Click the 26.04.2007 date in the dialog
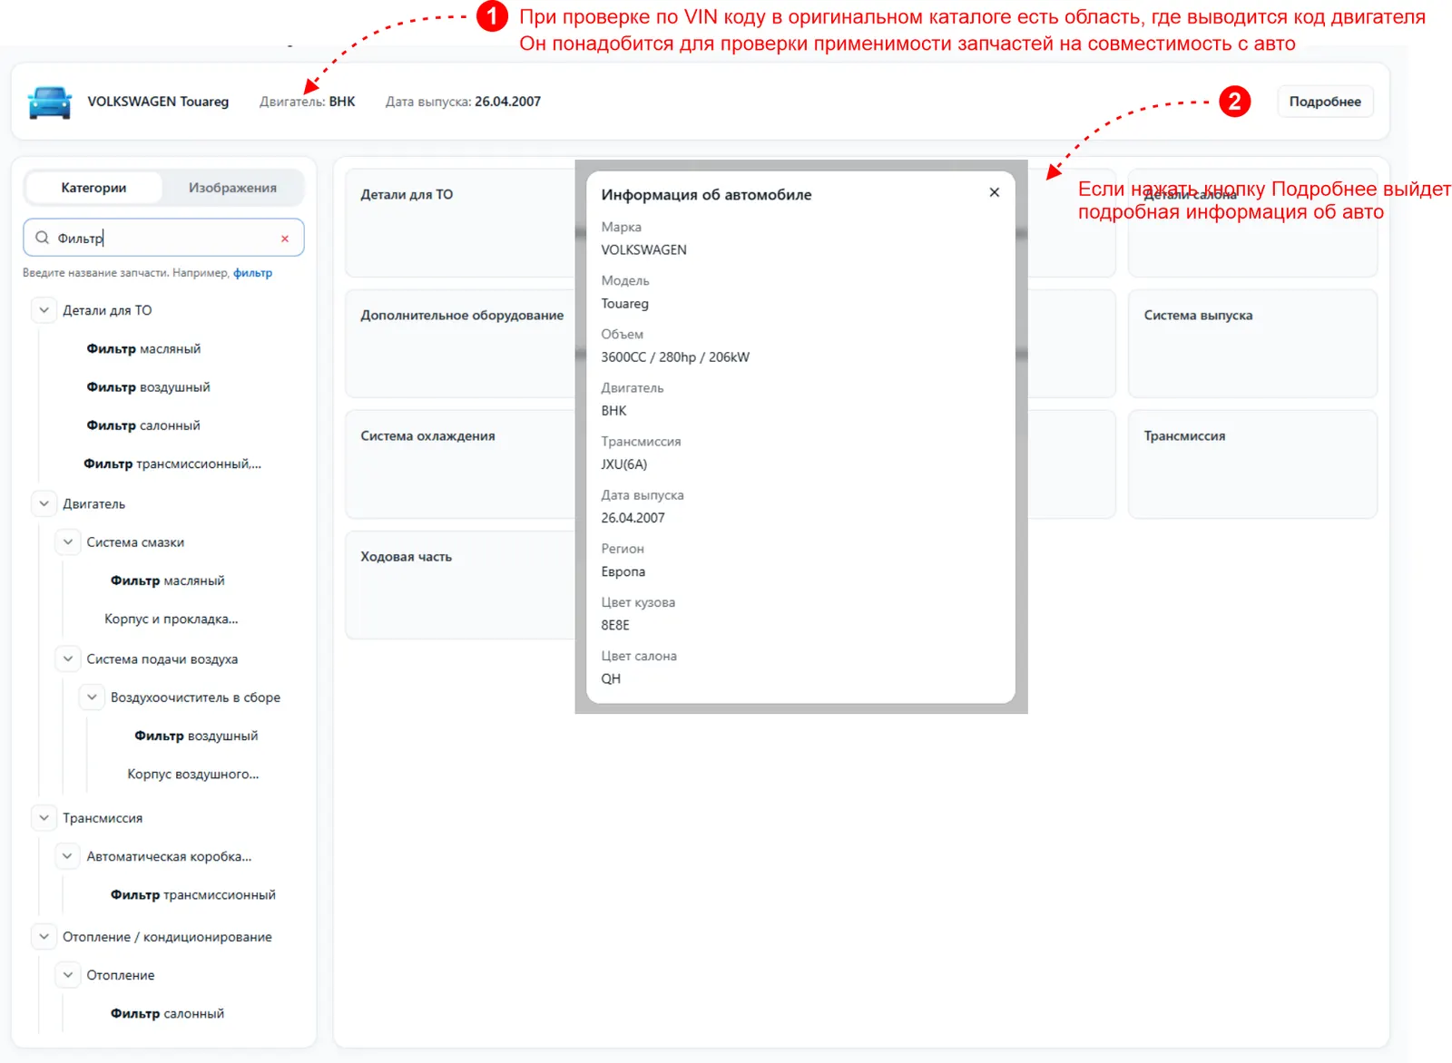The width and height of the screenshot is (1452, 1063). 633,518
